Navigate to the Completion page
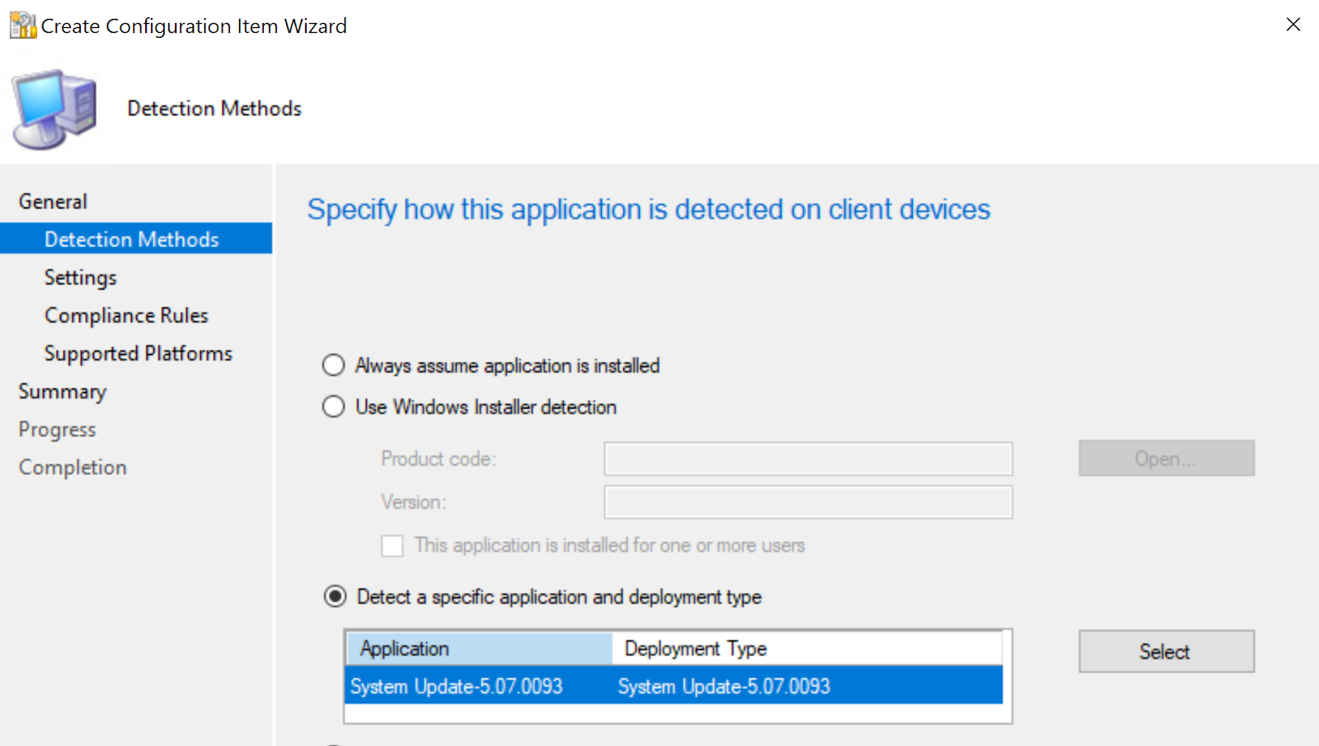Image resolution: width=1319 pixels, height=746 pixels. coord(72,466)
